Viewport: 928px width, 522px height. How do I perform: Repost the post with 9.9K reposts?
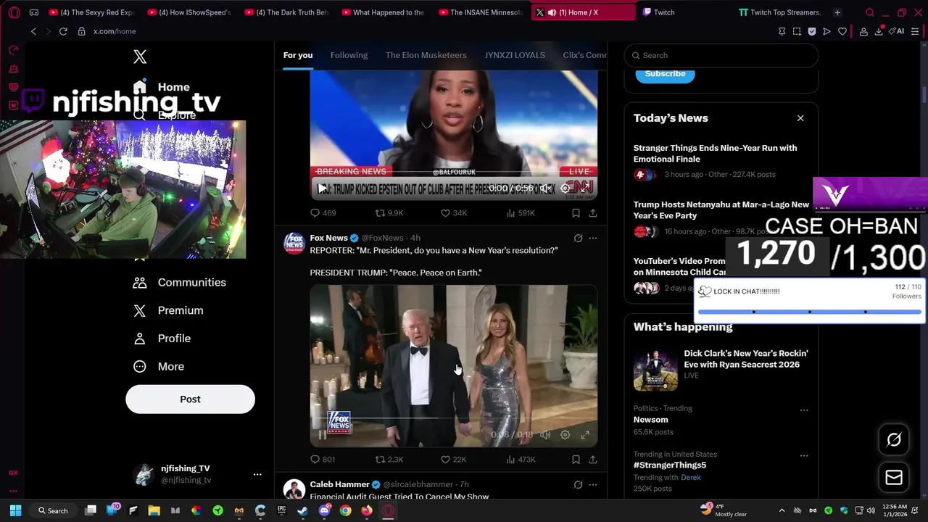point(389,213)
